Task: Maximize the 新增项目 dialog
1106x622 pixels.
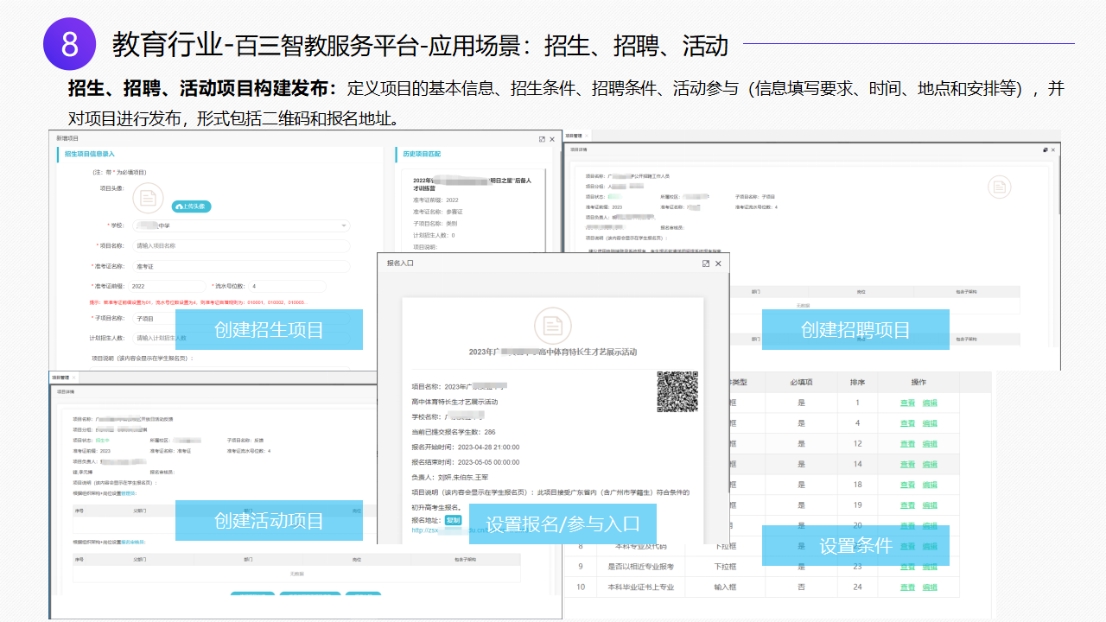Action: (x=542, y=138)
